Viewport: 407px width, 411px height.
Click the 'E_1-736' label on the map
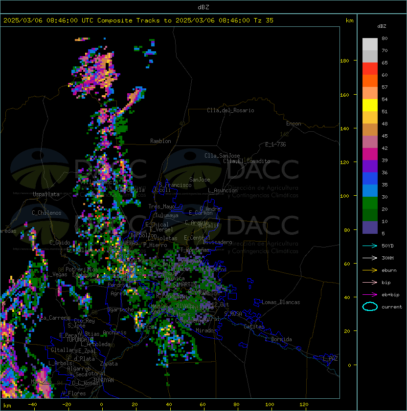tap(275, 144)
